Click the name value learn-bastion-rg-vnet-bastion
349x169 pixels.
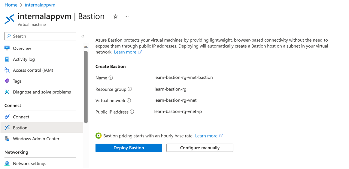click(x=184, y=78)
